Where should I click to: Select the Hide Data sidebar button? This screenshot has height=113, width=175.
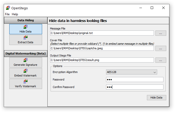pos(26,29)
